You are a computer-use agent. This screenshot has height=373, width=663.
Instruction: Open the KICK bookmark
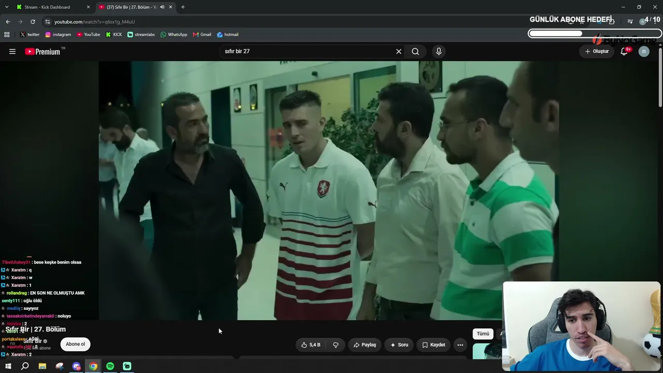(114, 35)
